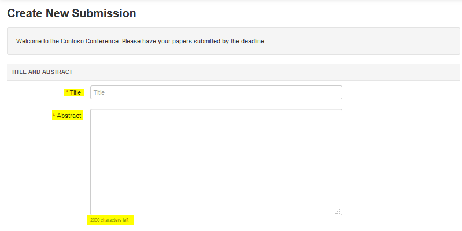The height and width of the screenshot is (231, 462).
Task: Select the highlighted Abstract label
Action: point(69,115)
